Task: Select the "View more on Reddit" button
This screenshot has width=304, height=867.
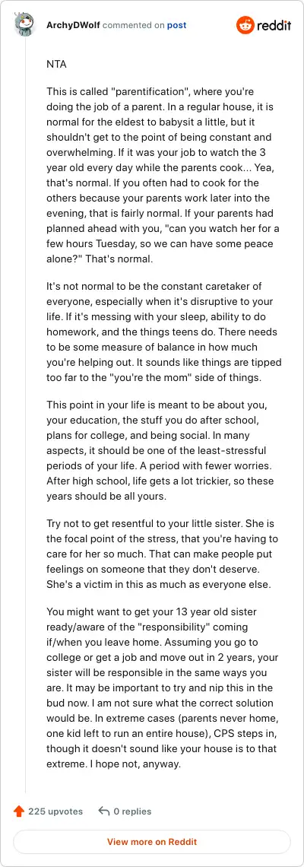Action: (x=152, y=842)
